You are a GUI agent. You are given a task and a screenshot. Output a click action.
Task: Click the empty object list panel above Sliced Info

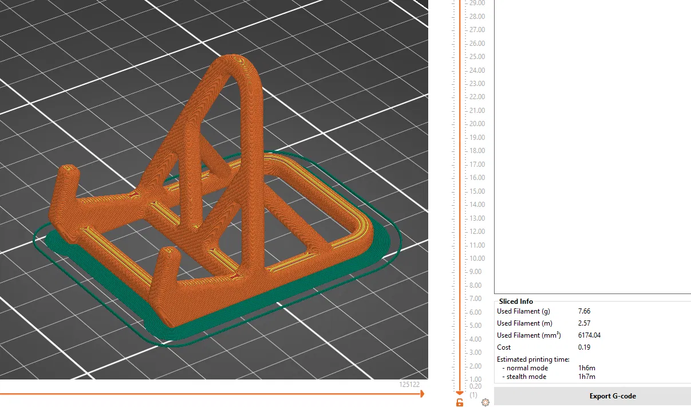593,146
